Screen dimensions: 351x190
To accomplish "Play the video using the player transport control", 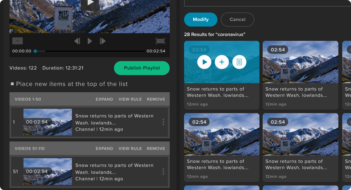I will [x=90, y=41].
